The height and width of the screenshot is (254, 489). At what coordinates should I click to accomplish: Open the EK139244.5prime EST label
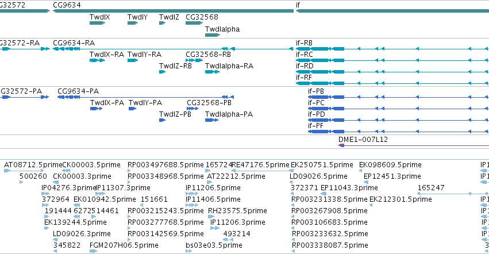coord(75,222)
